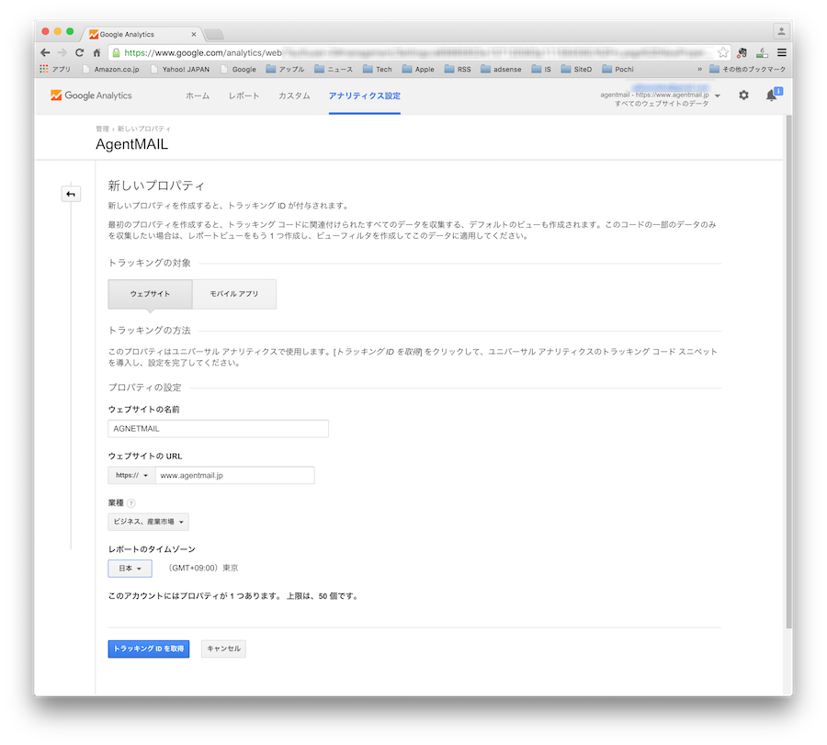Click the industry help question mark icon
The width and height of the screenshot is (827, 745).
point(130,502)
